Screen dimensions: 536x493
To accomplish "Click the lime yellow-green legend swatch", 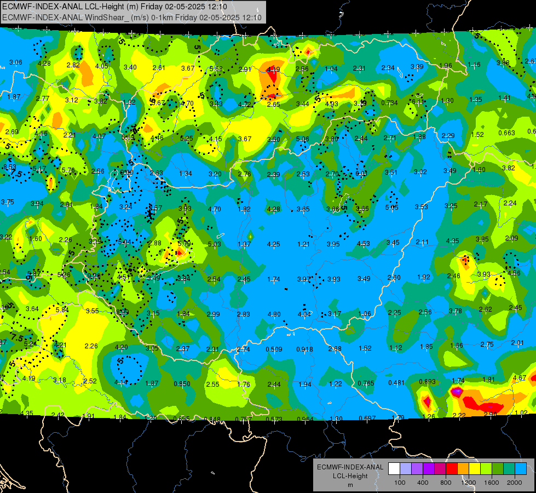I will pos(486,468).
